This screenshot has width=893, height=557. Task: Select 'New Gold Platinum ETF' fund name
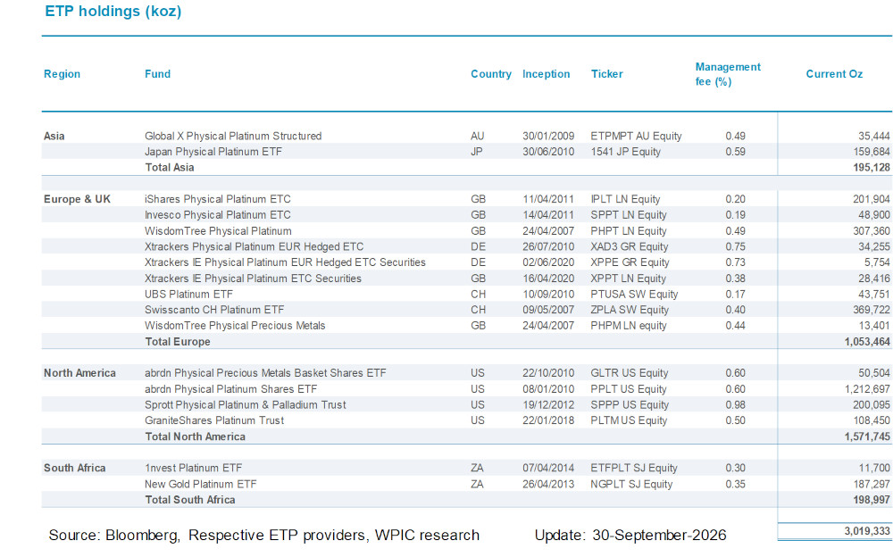click(200, 484)
